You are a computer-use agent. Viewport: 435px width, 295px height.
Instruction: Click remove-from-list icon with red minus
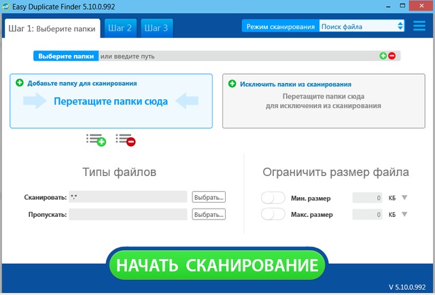point(126,139)
